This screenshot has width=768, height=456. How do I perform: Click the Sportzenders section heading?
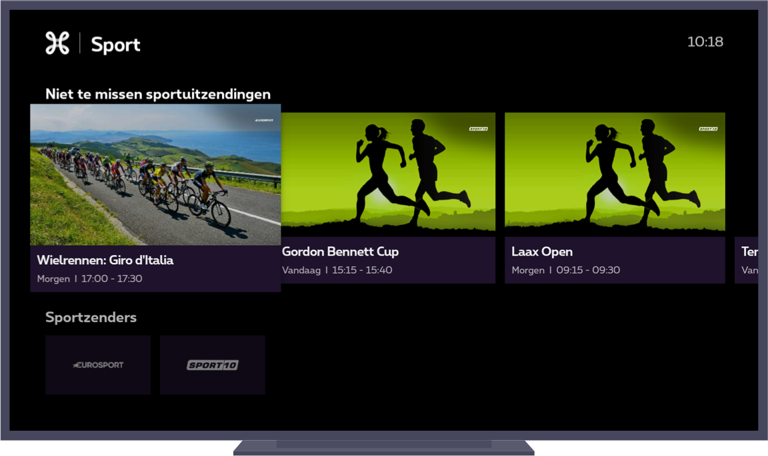(91, 318)
